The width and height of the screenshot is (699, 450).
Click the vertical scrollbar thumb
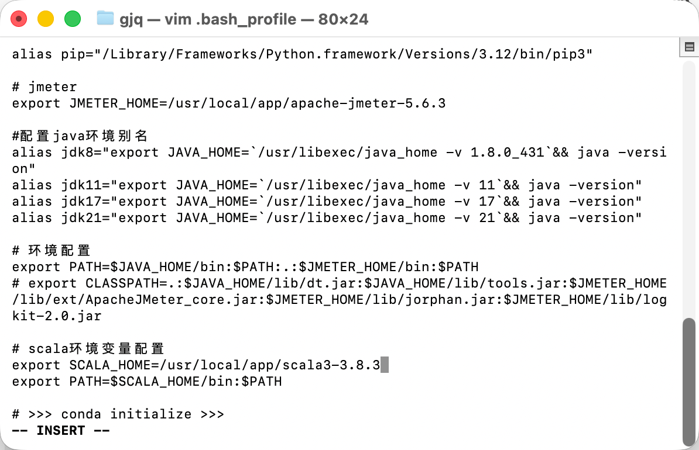click(x=690, y=380)
